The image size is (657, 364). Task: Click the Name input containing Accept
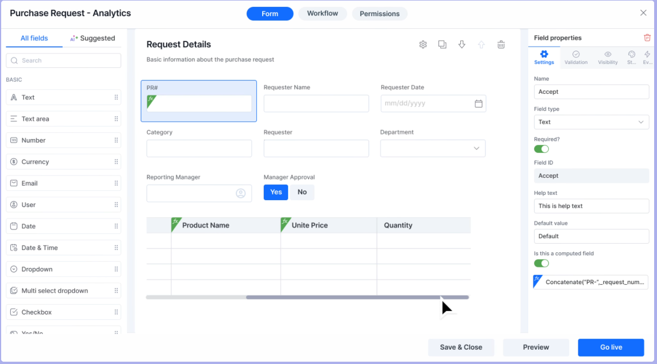click(591, 92)
